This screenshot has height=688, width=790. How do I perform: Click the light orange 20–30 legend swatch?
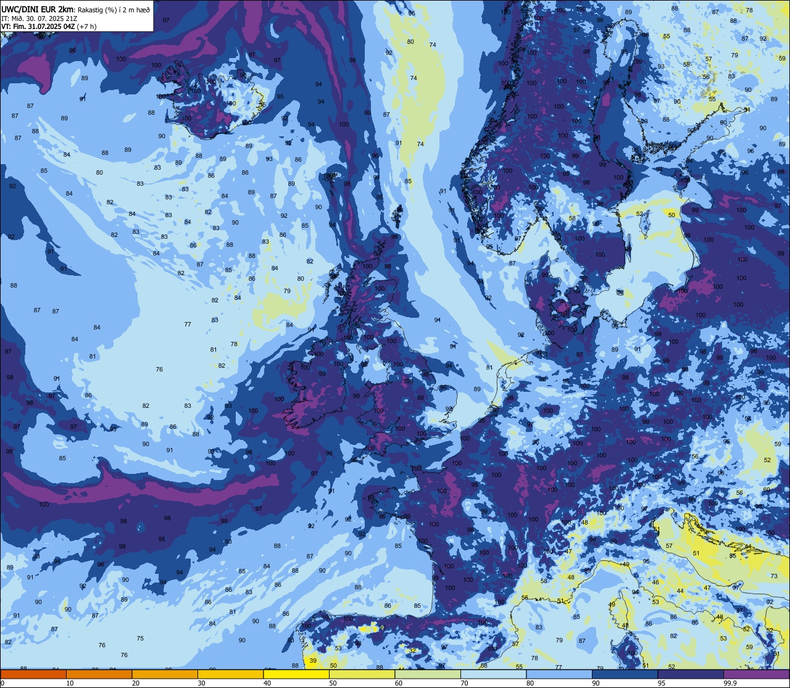[165, 674]
